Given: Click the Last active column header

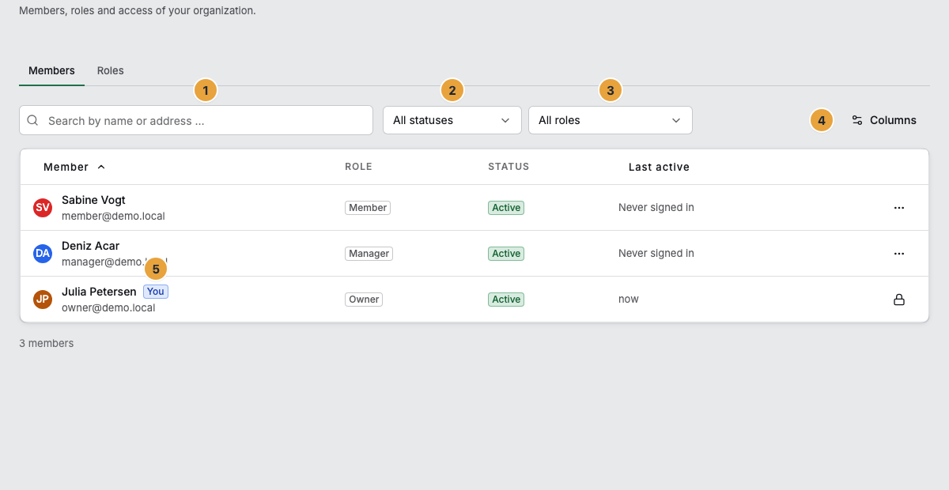Looking at the screenshot, I should (x=659, y=167).
